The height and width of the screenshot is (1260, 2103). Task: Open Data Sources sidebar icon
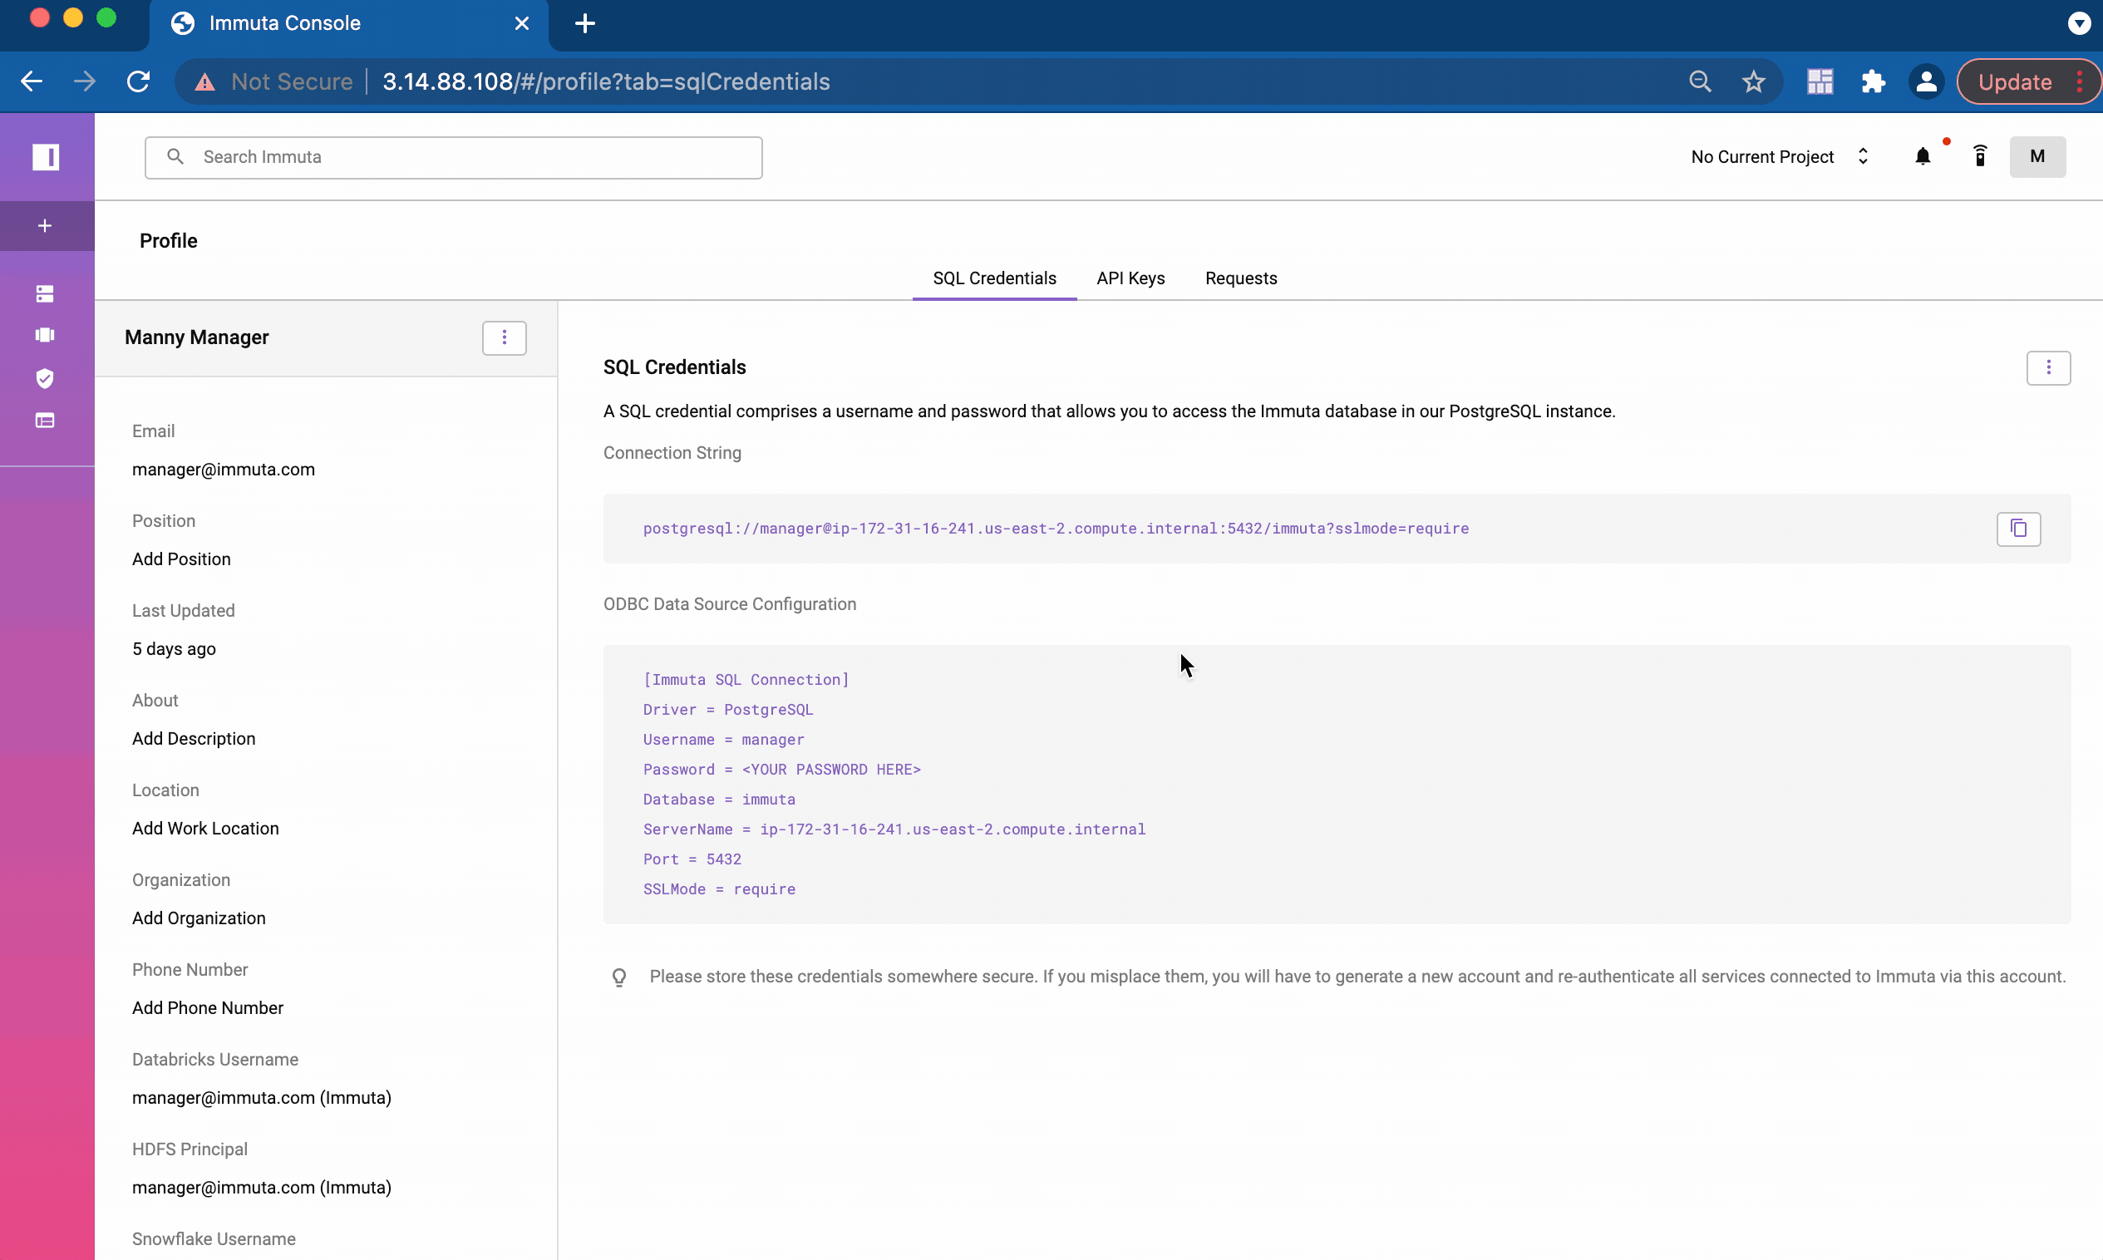(x=45, y=293)
